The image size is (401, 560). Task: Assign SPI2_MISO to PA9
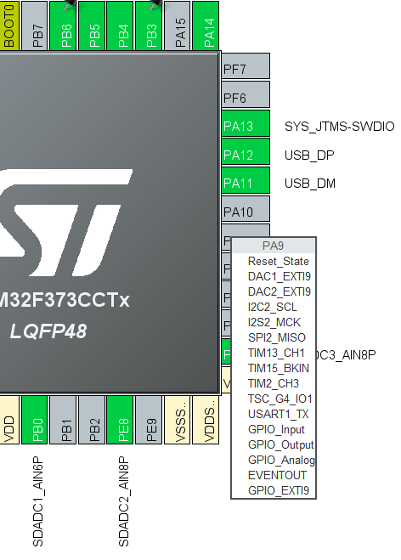click(274, 338)
